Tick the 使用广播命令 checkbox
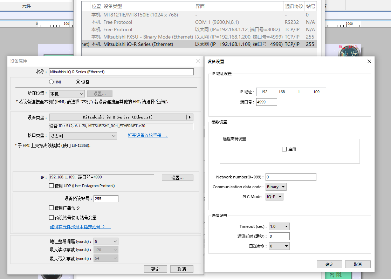Image resolution: width=391 pixels, height=279 pixels. pyautogui.click(x=52, y=208)
